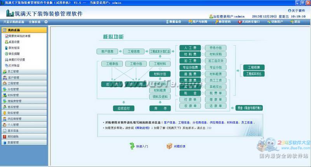Collapse the 我的桌面 sidebar section
Viewport: 311px width, 167px height.
coord(24,30)
